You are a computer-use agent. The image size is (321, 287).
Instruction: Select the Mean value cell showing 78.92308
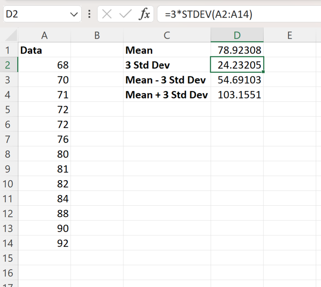237,50
